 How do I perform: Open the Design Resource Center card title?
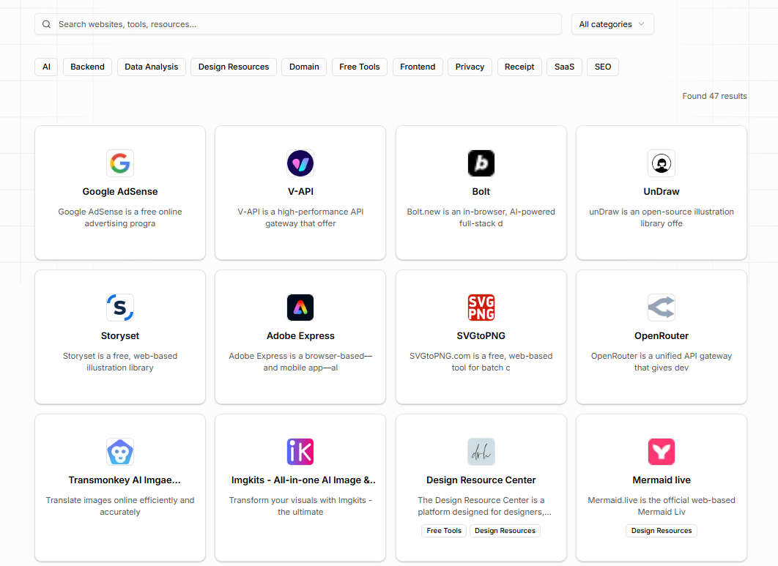click(481, 480)
